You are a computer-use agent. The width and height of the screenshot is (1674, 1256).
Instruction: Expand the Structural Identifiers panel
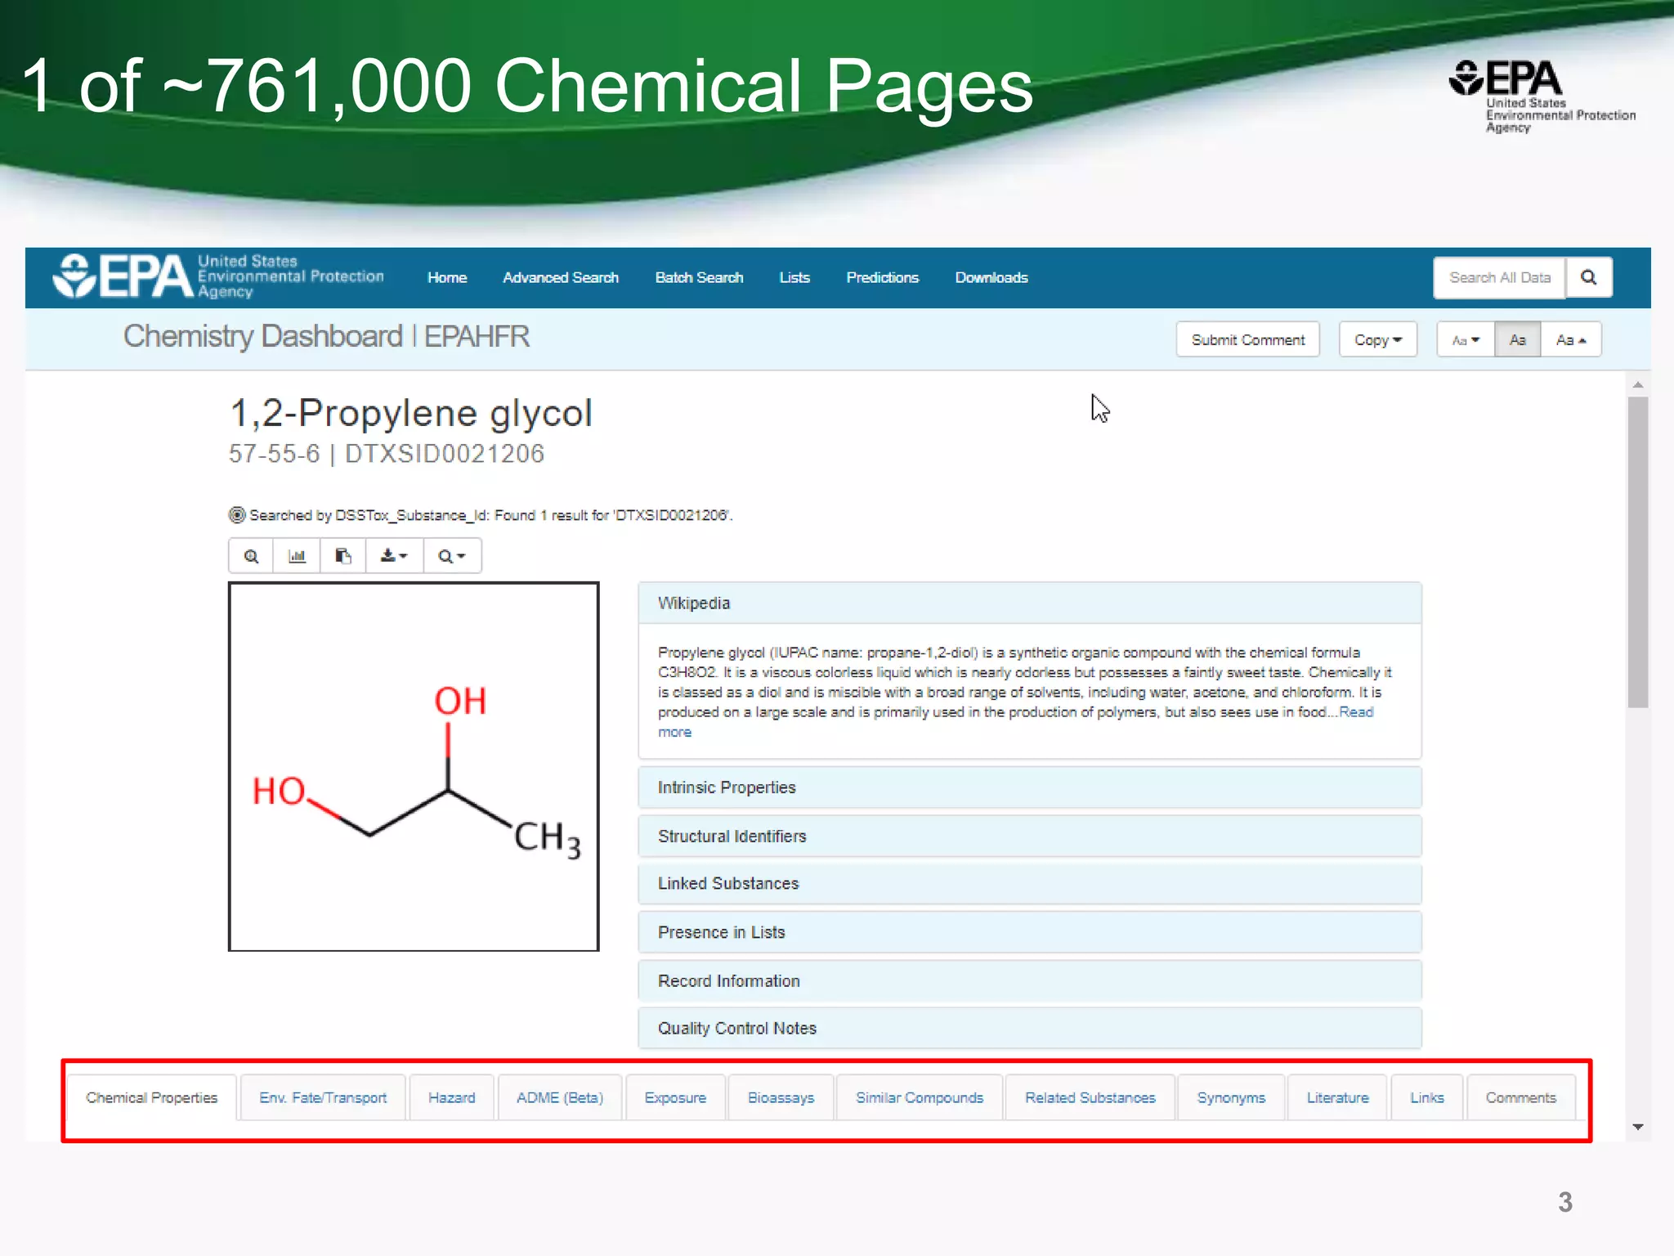1030,836
